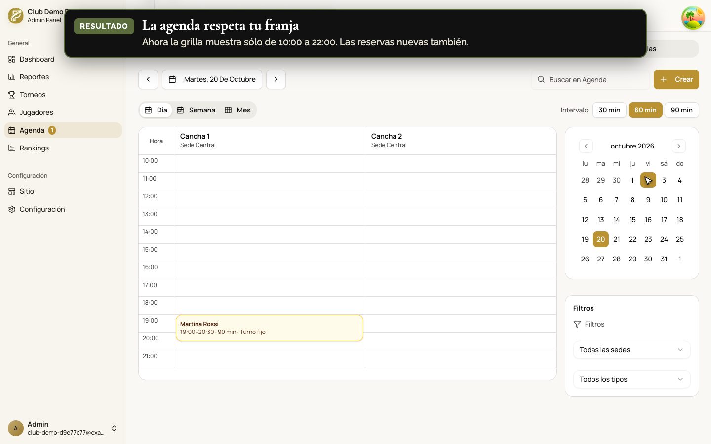Set interval to 30 min
The height and width of the screenshot is (444, 711).
609,110
